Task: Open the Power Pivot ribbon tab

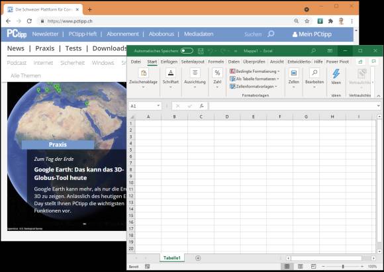Action: [x=337, y=62]
